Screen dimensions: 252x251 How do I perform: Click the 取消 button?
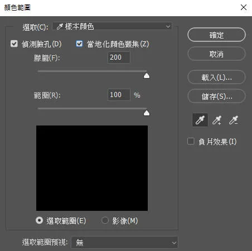coord(216,54)
